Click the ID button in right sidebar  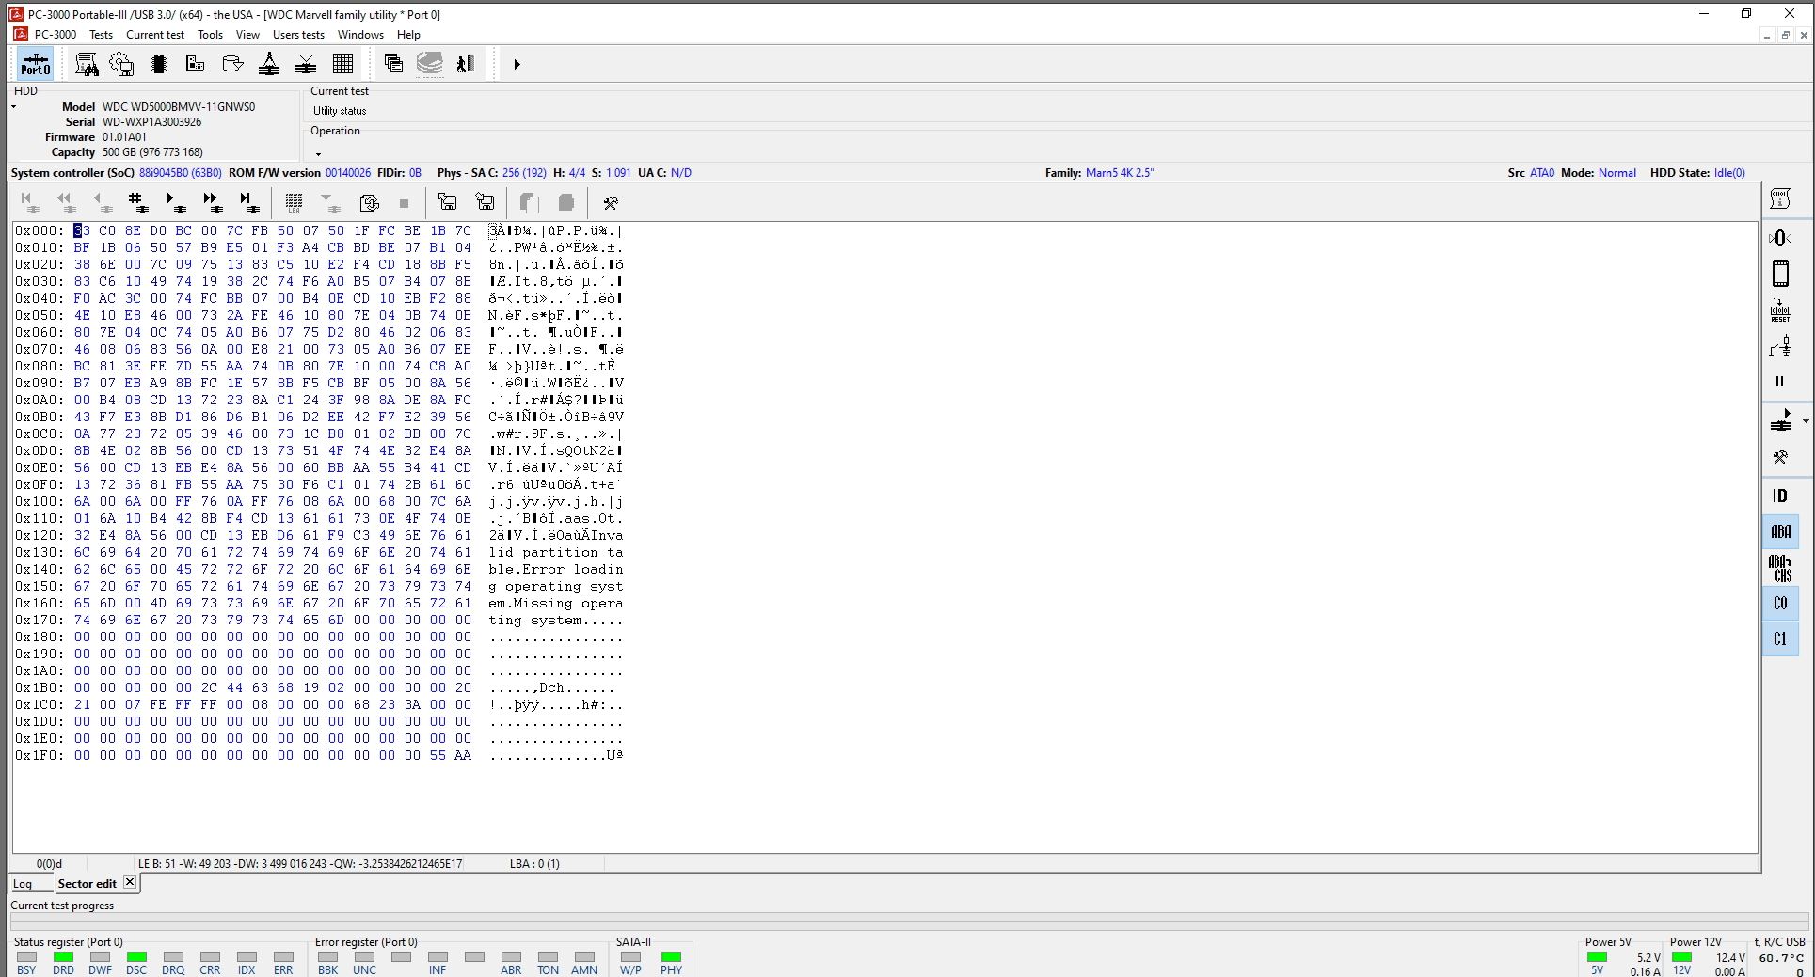coord(1780,496)
